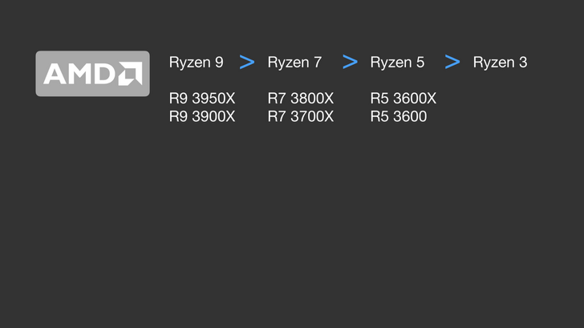The image size is (584, 328).
Task: Click the R9 3900X model name
Action: pyautogui.click(x=202, y=116)
